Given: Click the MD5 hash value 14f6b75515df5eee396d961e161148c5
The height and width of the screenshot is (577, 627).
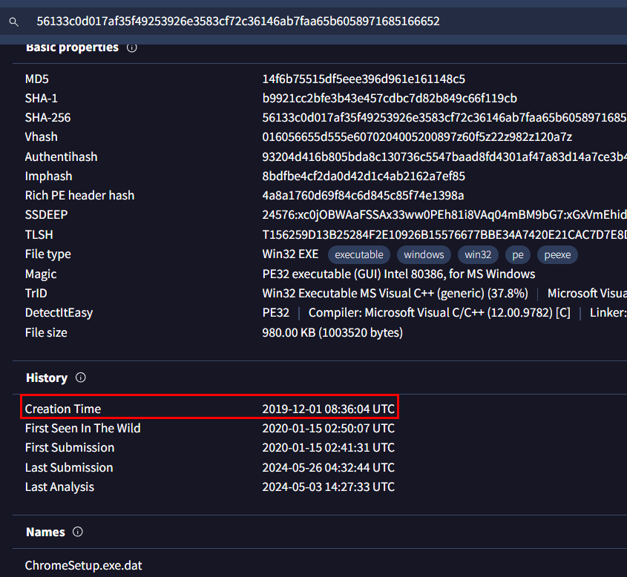Looking at the screenshot, I should click(364, 79).
